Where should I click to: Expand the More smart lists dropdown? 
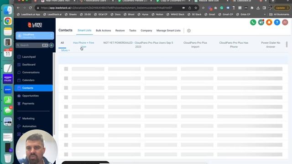(x=65, y=51)
